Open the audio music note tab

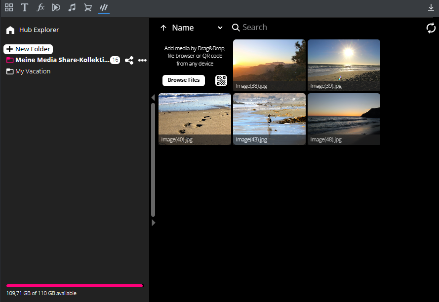click(x=72, y=7)
